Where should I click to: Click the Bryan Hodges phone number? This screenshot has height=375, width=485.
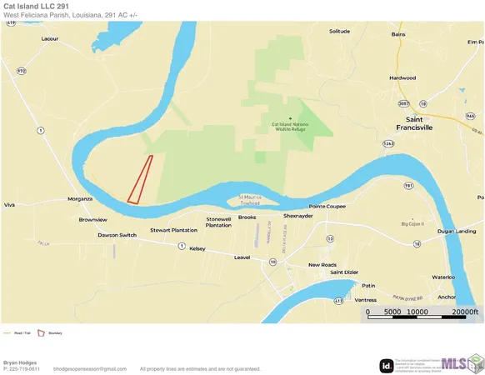[x=22, y=369]
